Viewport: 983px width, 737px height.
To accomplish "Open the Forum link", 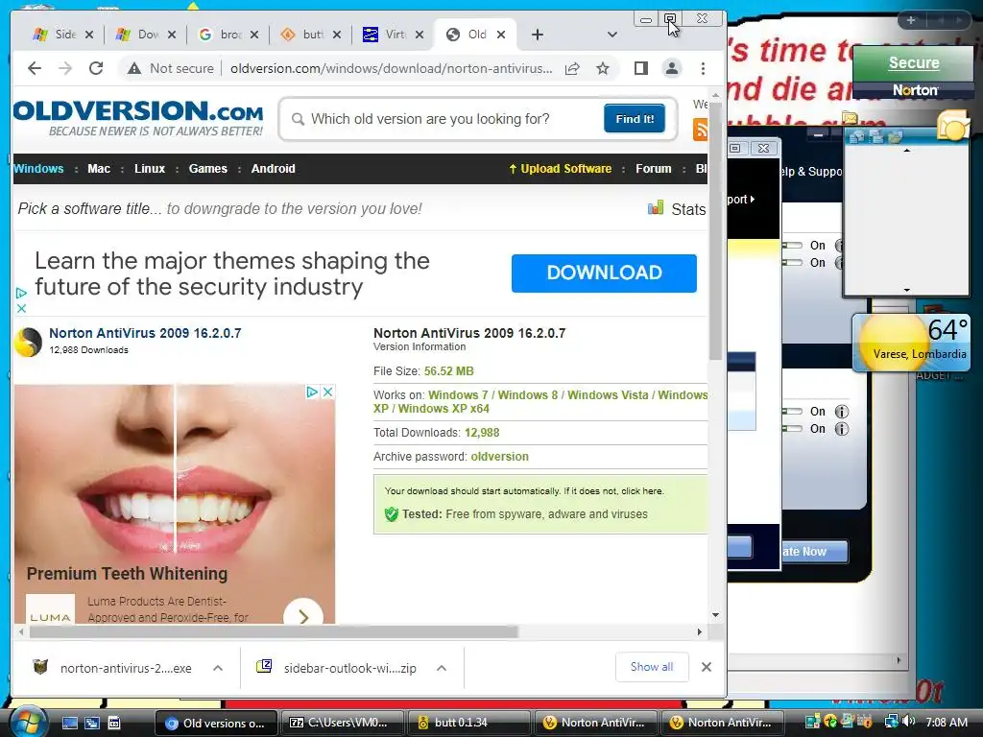I will pos(653,169).
